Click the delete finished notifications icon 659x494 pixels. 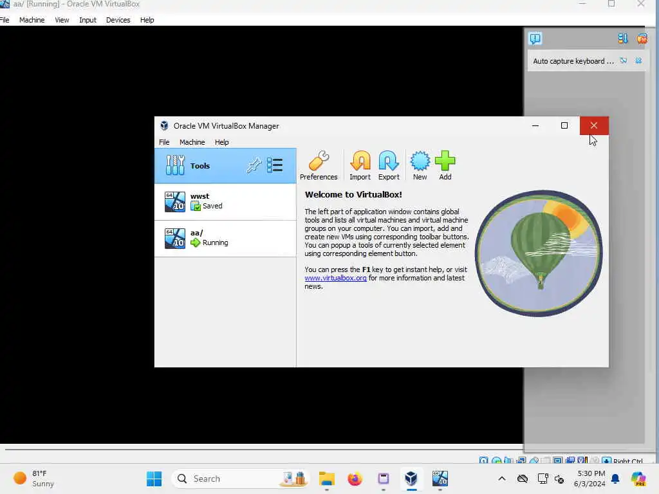tap(642, 39)
